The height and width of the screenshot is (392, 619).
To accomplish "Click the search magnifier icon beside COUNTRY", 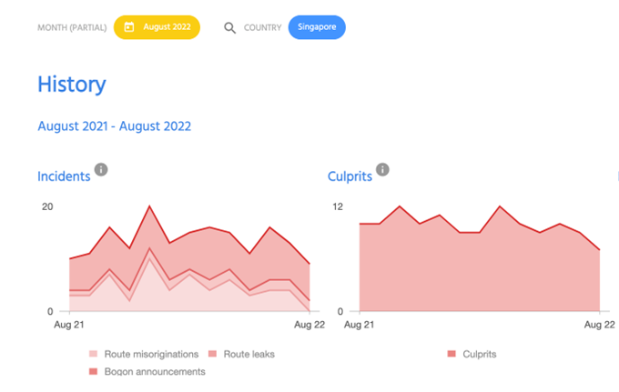I will click(x=229, y=28).
